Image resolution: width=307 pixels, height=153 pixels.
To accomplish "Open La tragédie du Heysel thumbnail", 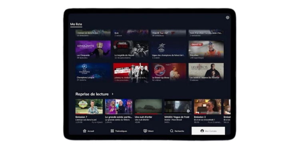I will pos(131,49).
